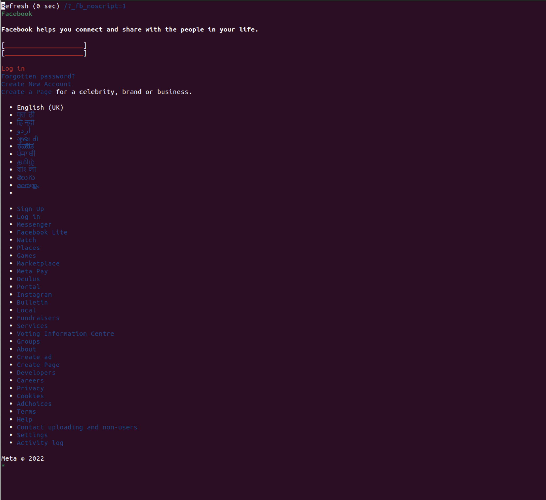This screenshot has height=500, width=546.
Task: Open the Bulletin link
Action: (x=32, y=303)
